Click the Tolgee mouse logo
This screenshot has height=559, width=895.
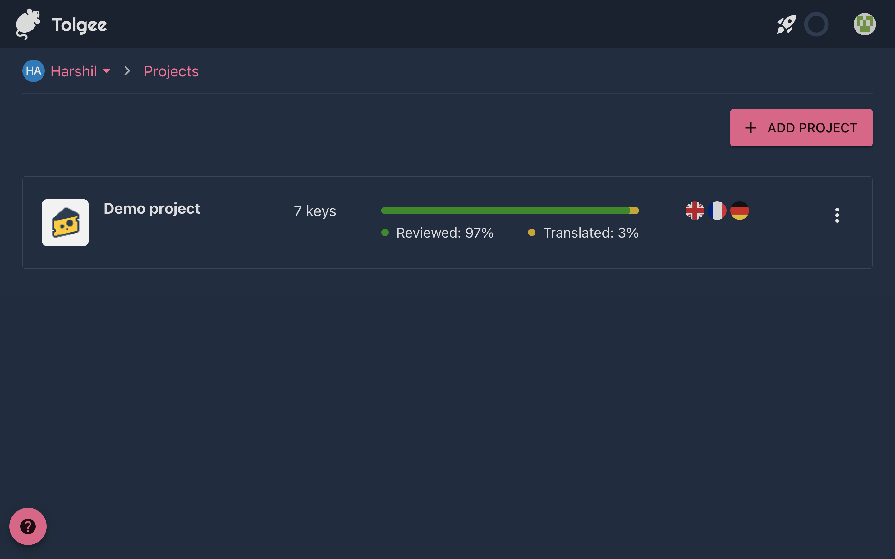(28, 24)
